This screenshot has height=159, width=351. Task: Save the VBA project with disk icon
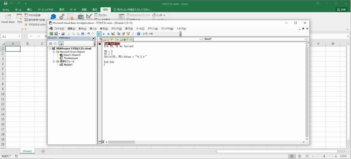63,33
